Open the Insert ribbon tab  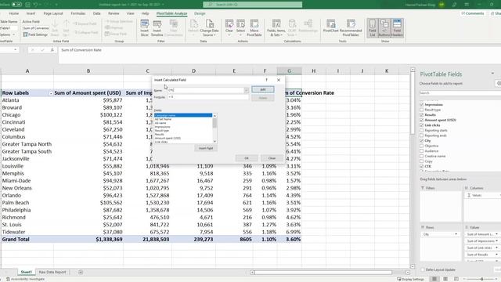coord(31,13)
